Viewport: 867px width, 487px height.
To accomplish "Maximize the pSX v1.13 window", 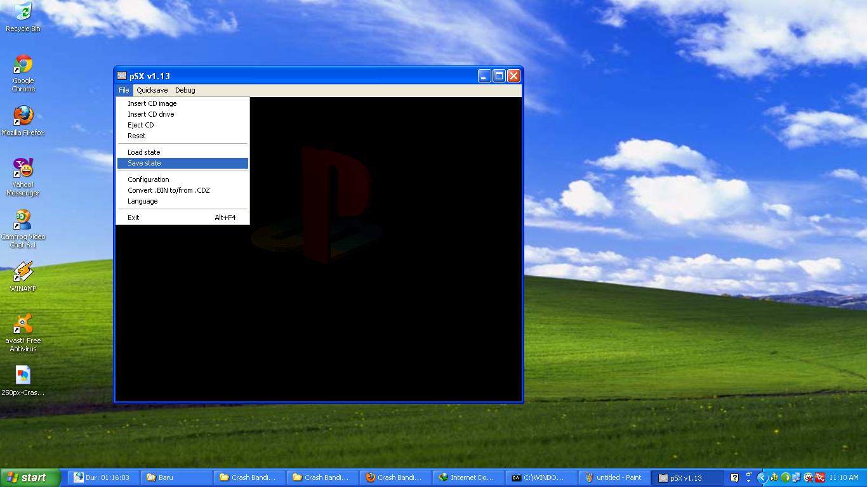I will 499,76.
